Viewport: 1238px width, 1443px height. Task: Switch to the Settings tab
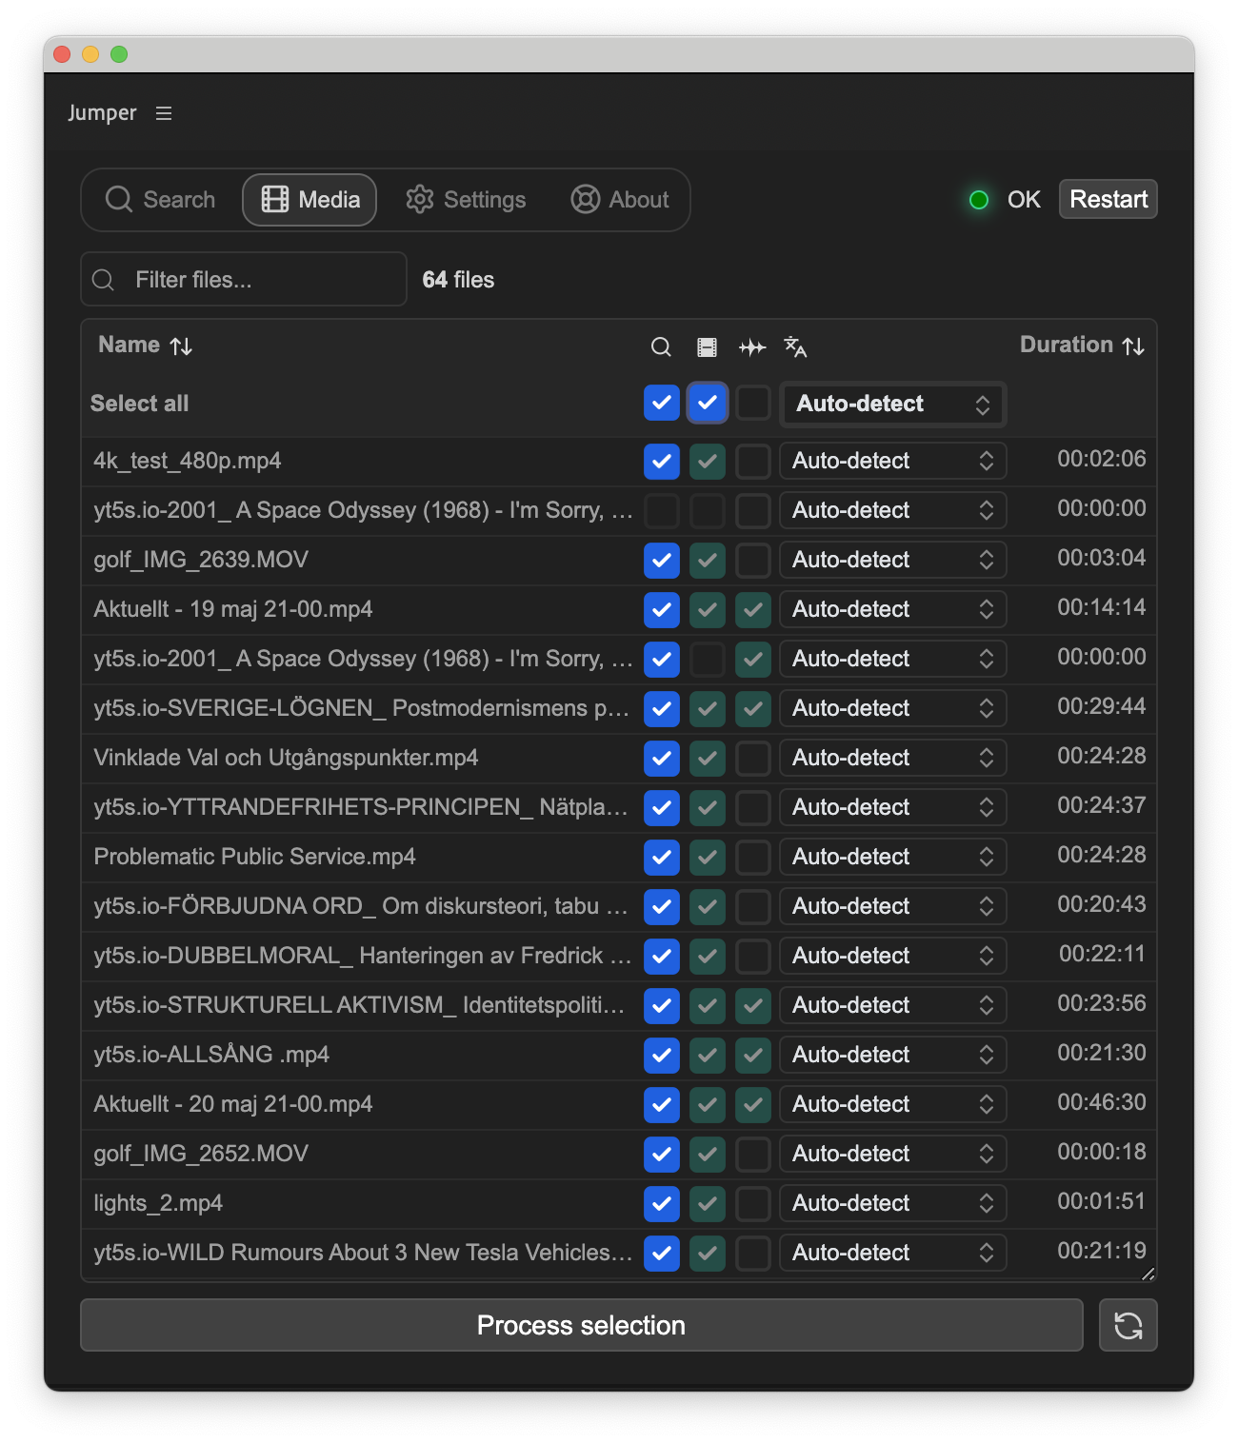point(466,200)
